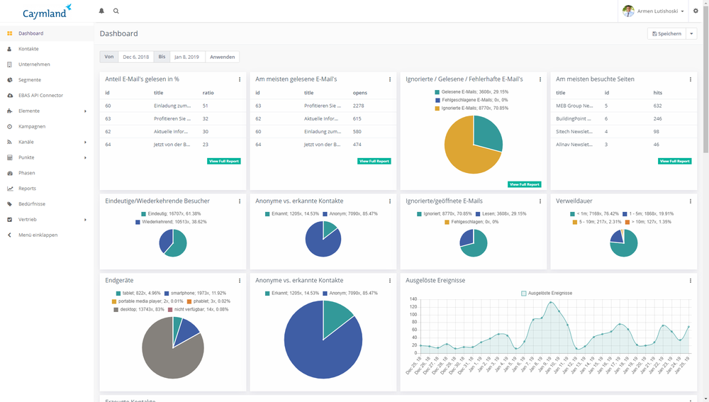709x402 pixels.
Task: Open options menu of Endgeräte widget
Action: coord(240,281)
